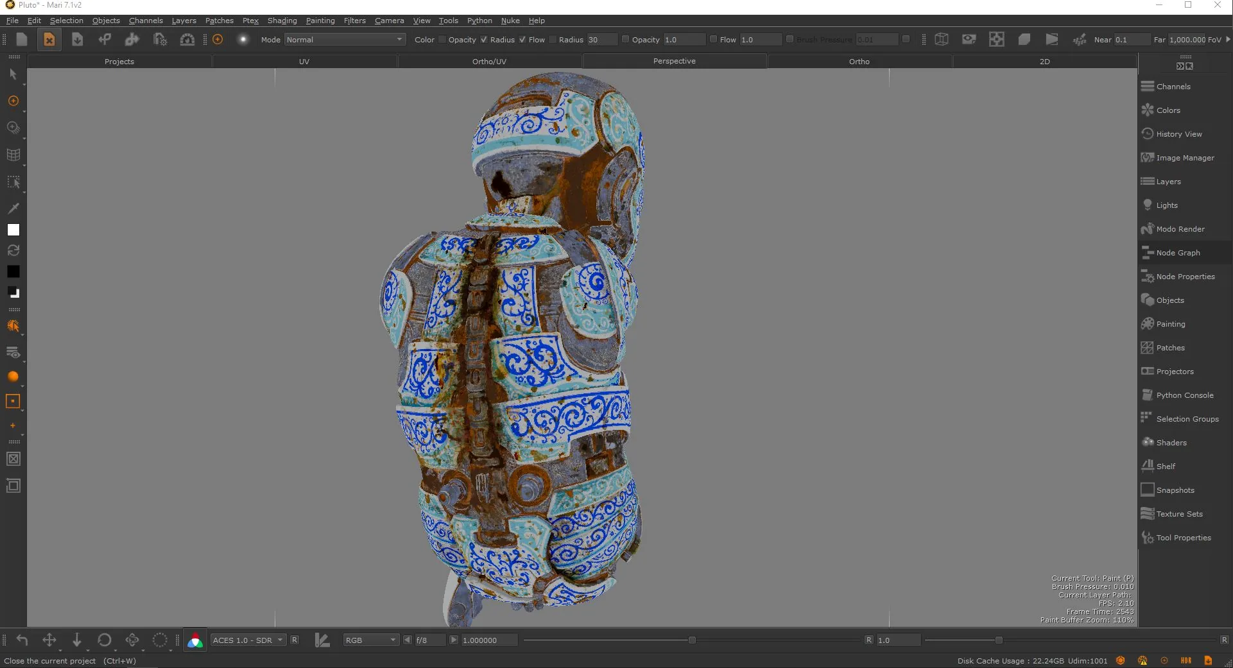Click the reset default colors icon
The image size is (1233, 668).
click(x=13, y=293)
